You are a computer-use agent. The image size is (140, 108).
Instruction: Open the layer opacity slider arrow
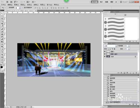point(129,46)
